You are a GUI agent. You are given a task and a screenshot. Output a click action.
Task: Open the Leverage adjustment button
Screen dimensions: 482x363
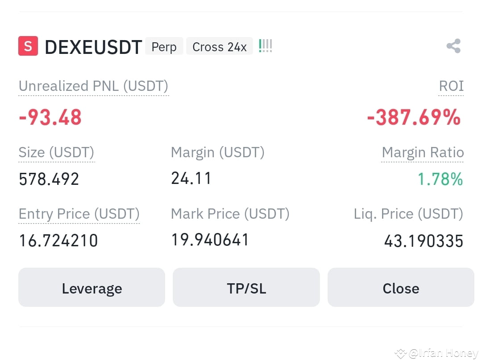click(x=91, y=287)
